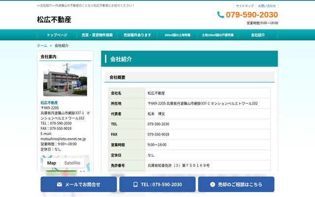315x197 pixels.
Task: Click the matsuhiro@leto.eonet.ne.jp email text
Action: [x=63, y=139]
